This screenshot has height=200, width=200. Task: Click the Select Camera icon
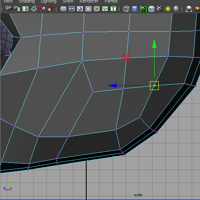click(x=9, y=9)
